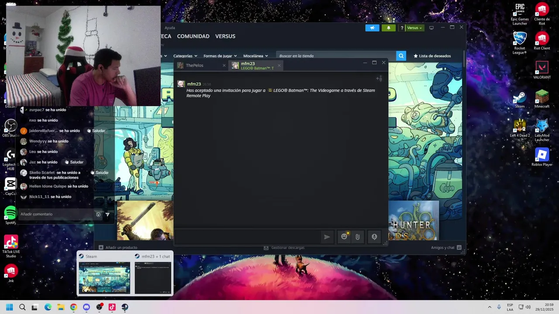Click Saludar next to jaidervillafuer
The height and width of the screenshot is (314, 559).
[x=96, y=131]
